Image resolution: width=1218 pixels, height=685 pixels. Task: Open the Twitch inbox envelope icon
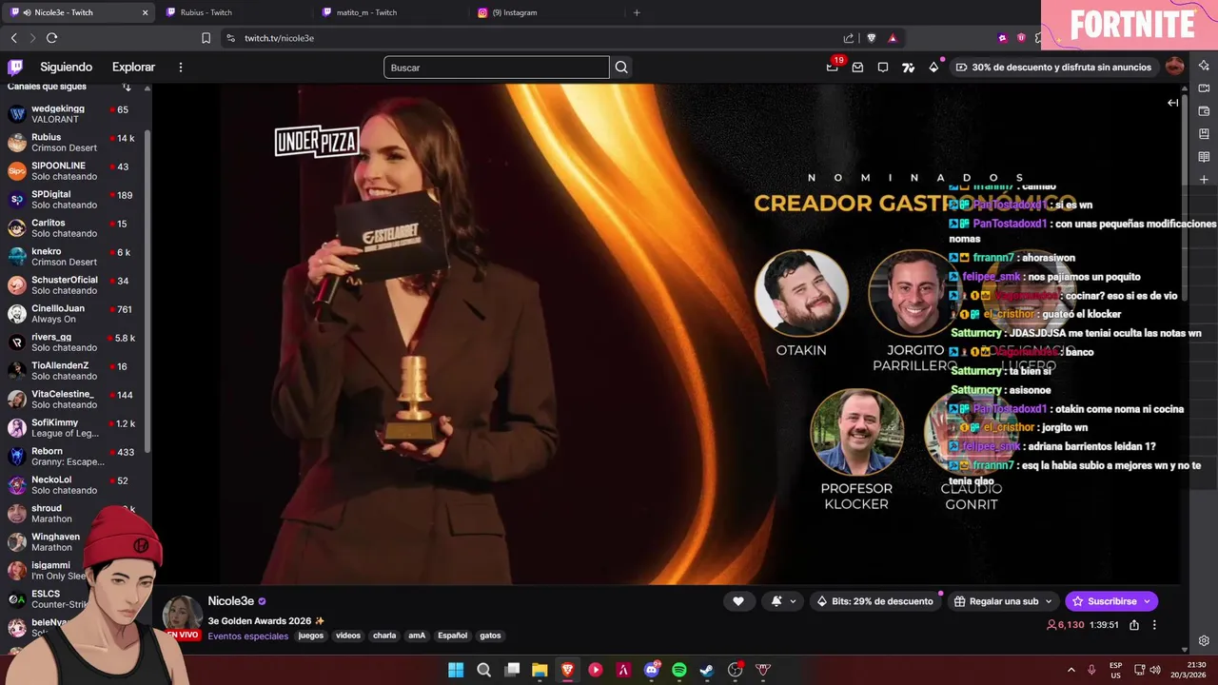coord(857,68)
